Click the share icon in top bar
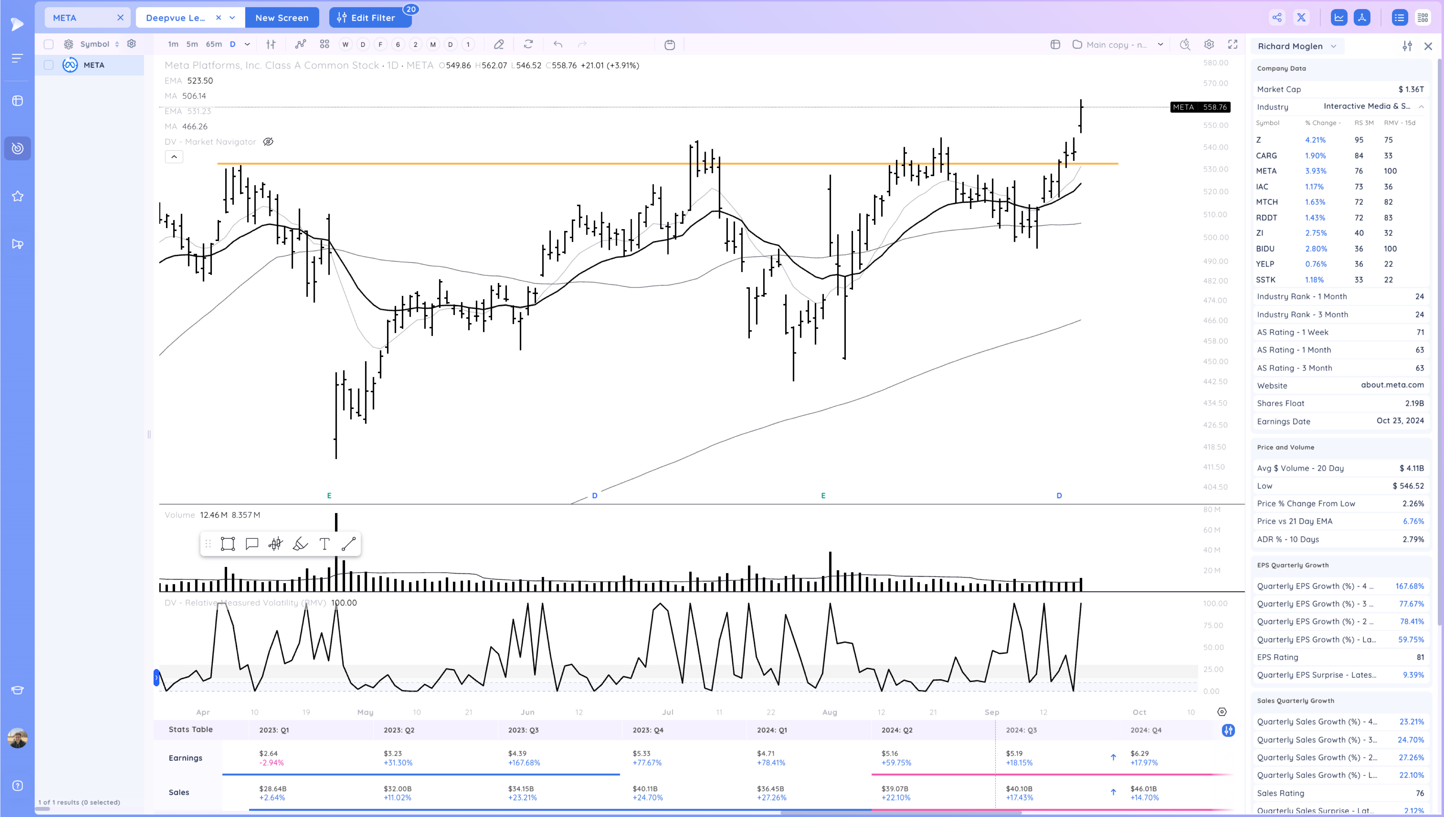 [x=1277, y=17]
